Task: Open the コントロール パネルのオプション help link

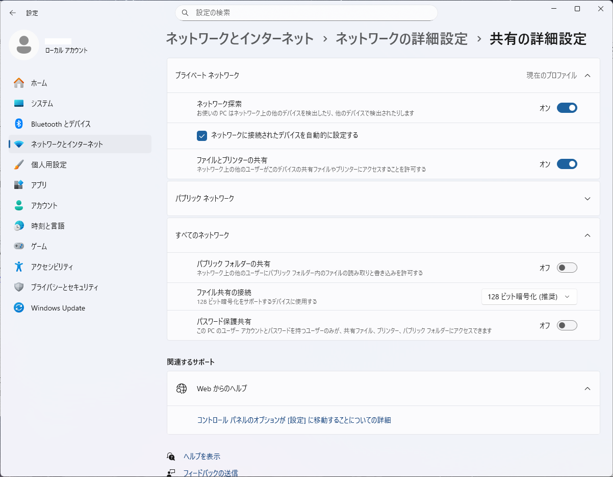Action: [x=294, y=420]
